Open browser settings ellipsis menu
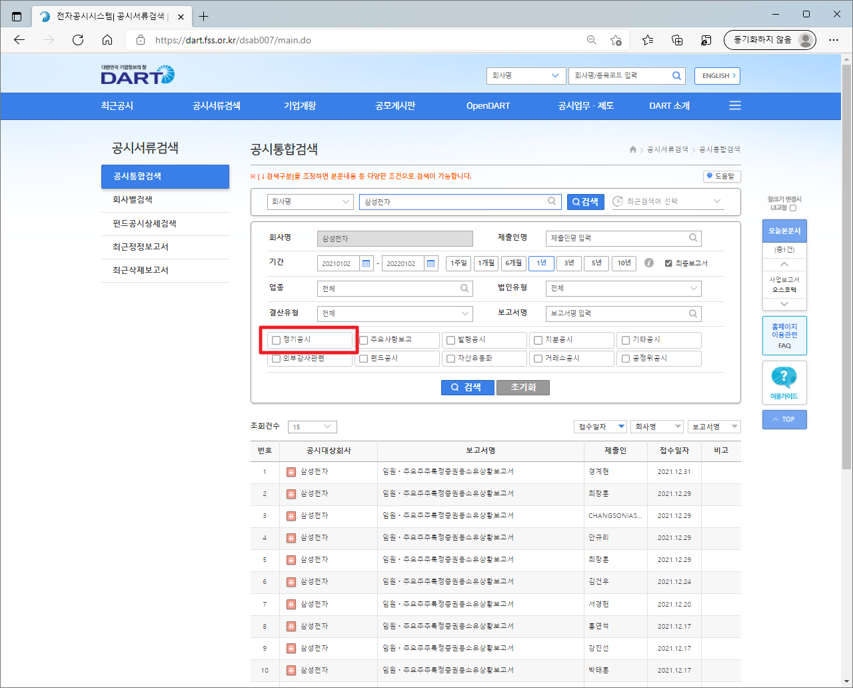Screen dimensions: 853x688 834,40
